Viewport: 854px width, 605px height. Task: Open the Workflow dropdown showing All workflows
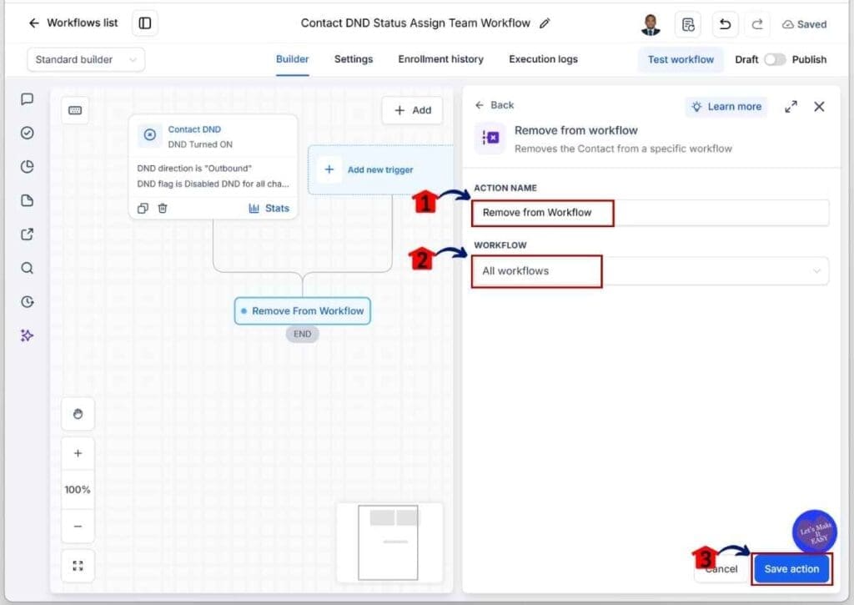click(x=651, y=271)
